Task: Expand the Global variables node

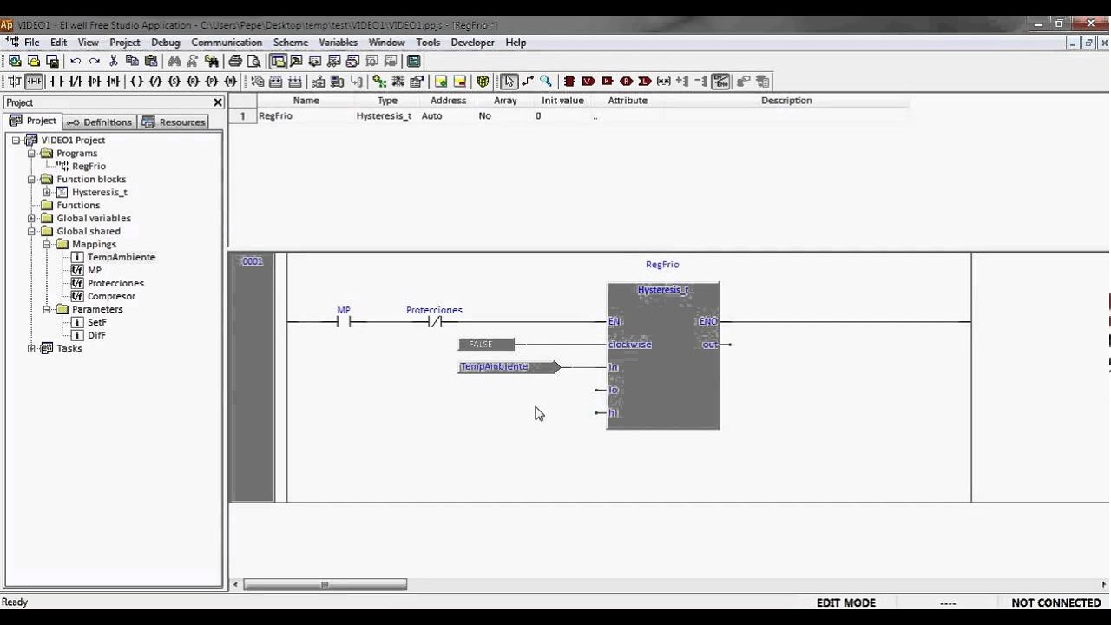Action: 31,218
